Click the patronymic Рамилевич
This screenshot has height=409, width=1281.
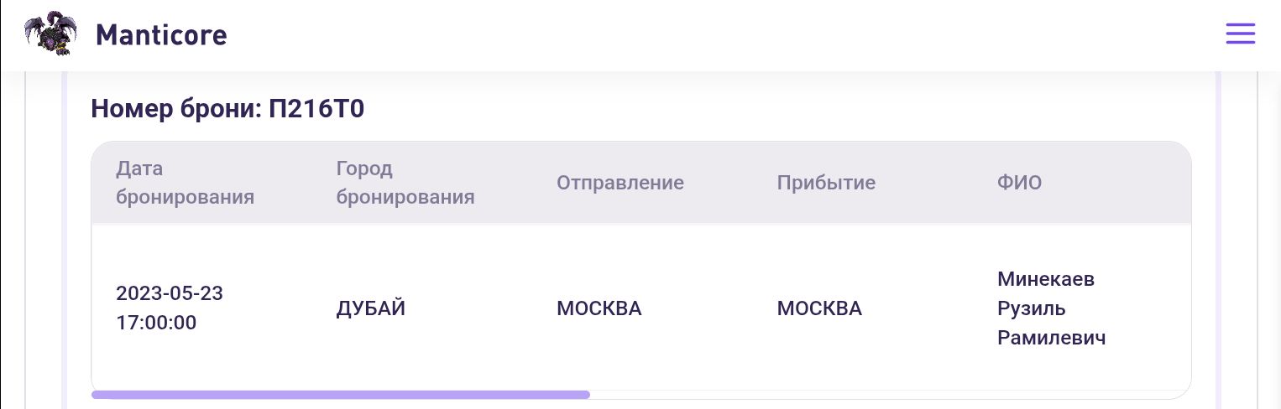pos(1051,338)
